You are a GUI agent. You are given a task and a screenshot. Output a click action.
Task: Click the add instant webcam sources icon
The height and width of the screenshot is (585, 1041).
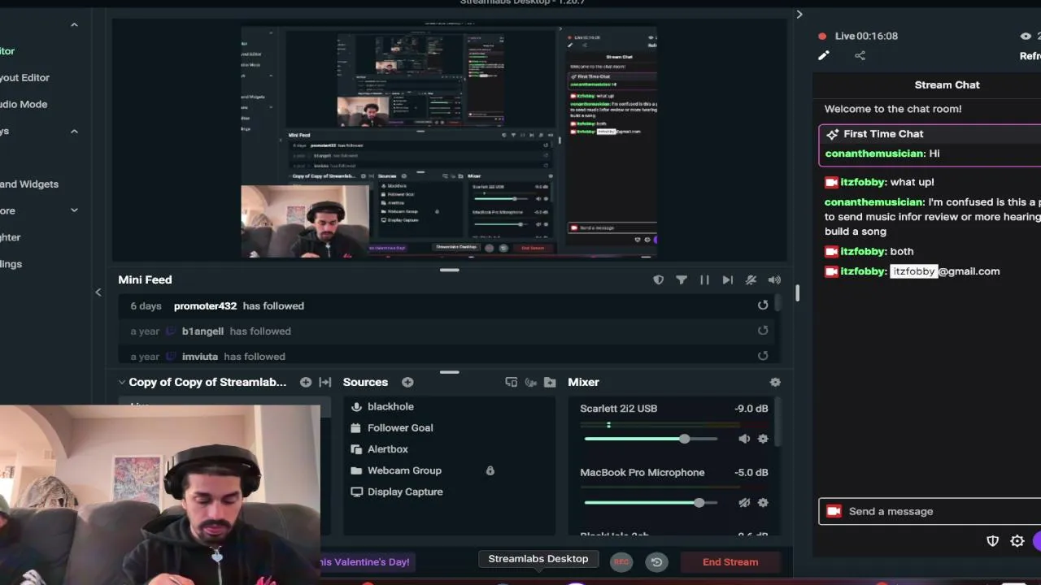pos(530,382)
